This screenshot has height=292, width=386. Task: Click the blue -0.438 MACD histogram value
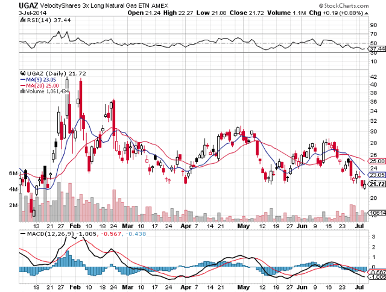136,234
